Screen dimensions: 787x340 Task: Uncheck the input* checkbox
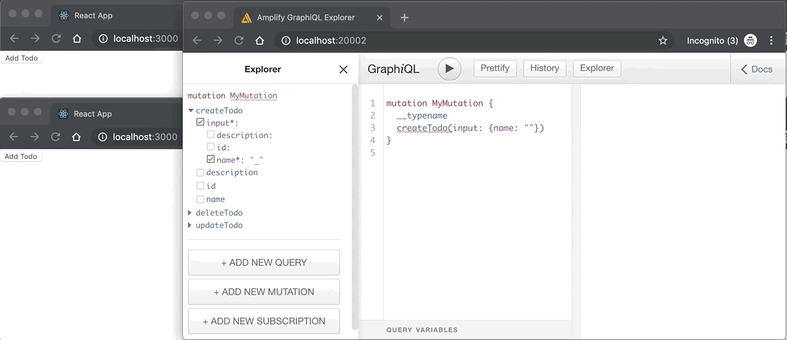pyautogui.click(x=200, y=122)
